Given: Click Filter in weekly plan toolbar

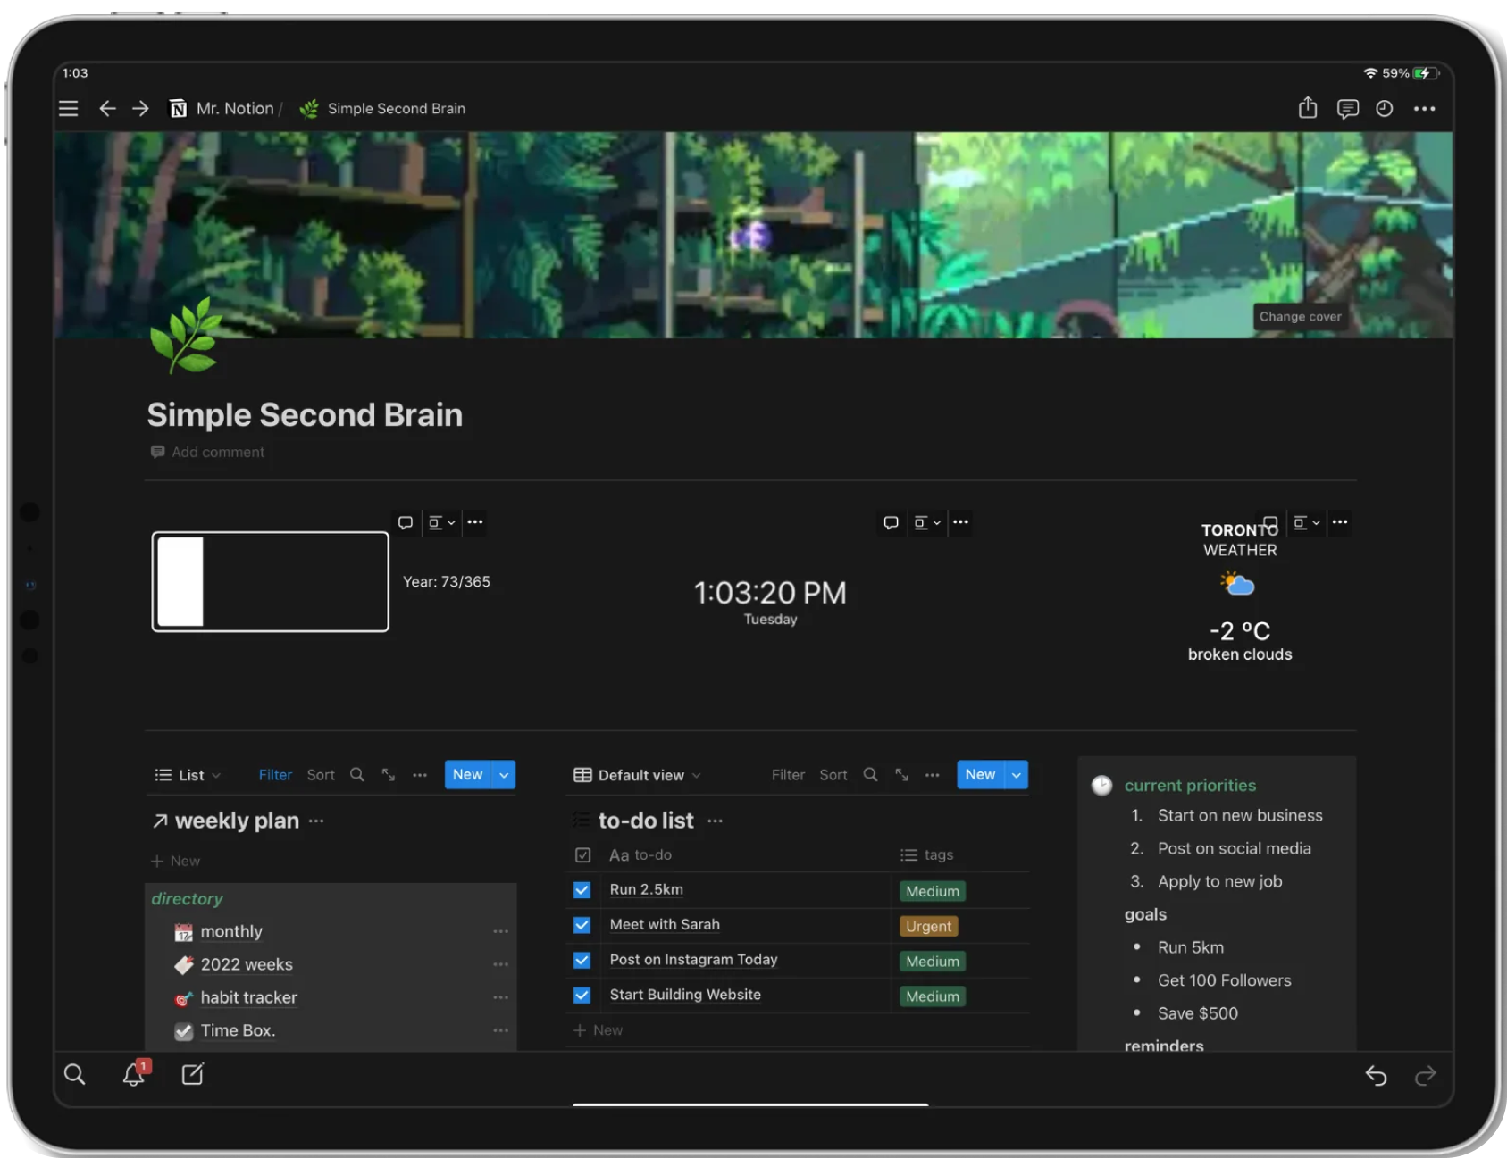Looking at the screenshot, I should (x=275, y=775).
